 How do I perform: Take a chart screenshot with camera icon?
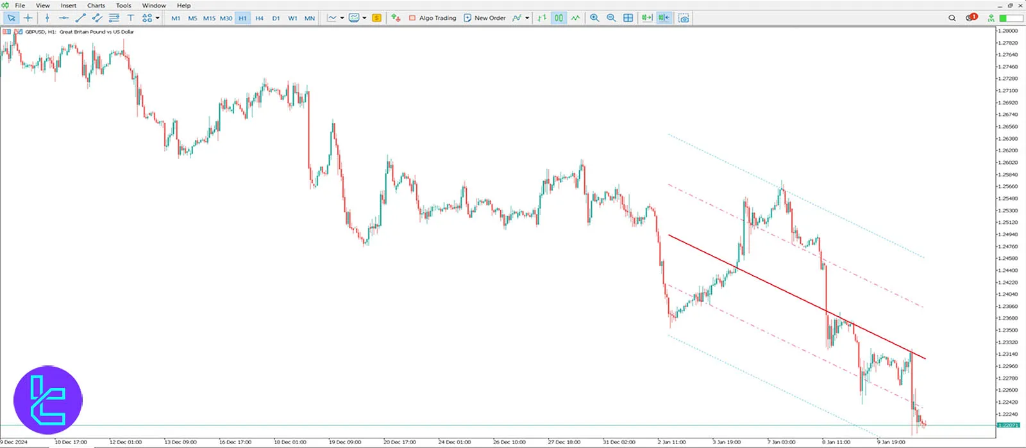click(x=684, y=18)
